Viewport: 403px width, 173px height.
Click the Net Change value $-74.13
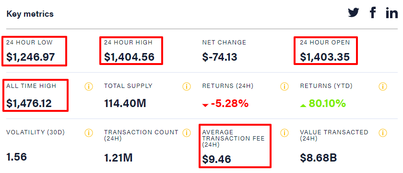point(220,57)
